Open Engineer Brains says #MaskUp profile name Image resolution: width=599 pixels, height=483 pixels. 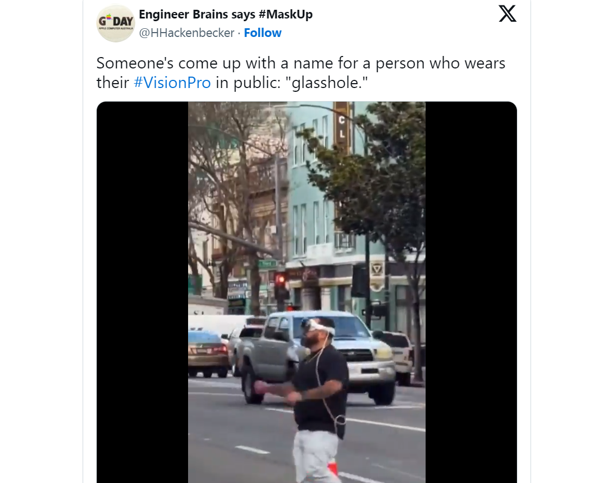point(226,14)
